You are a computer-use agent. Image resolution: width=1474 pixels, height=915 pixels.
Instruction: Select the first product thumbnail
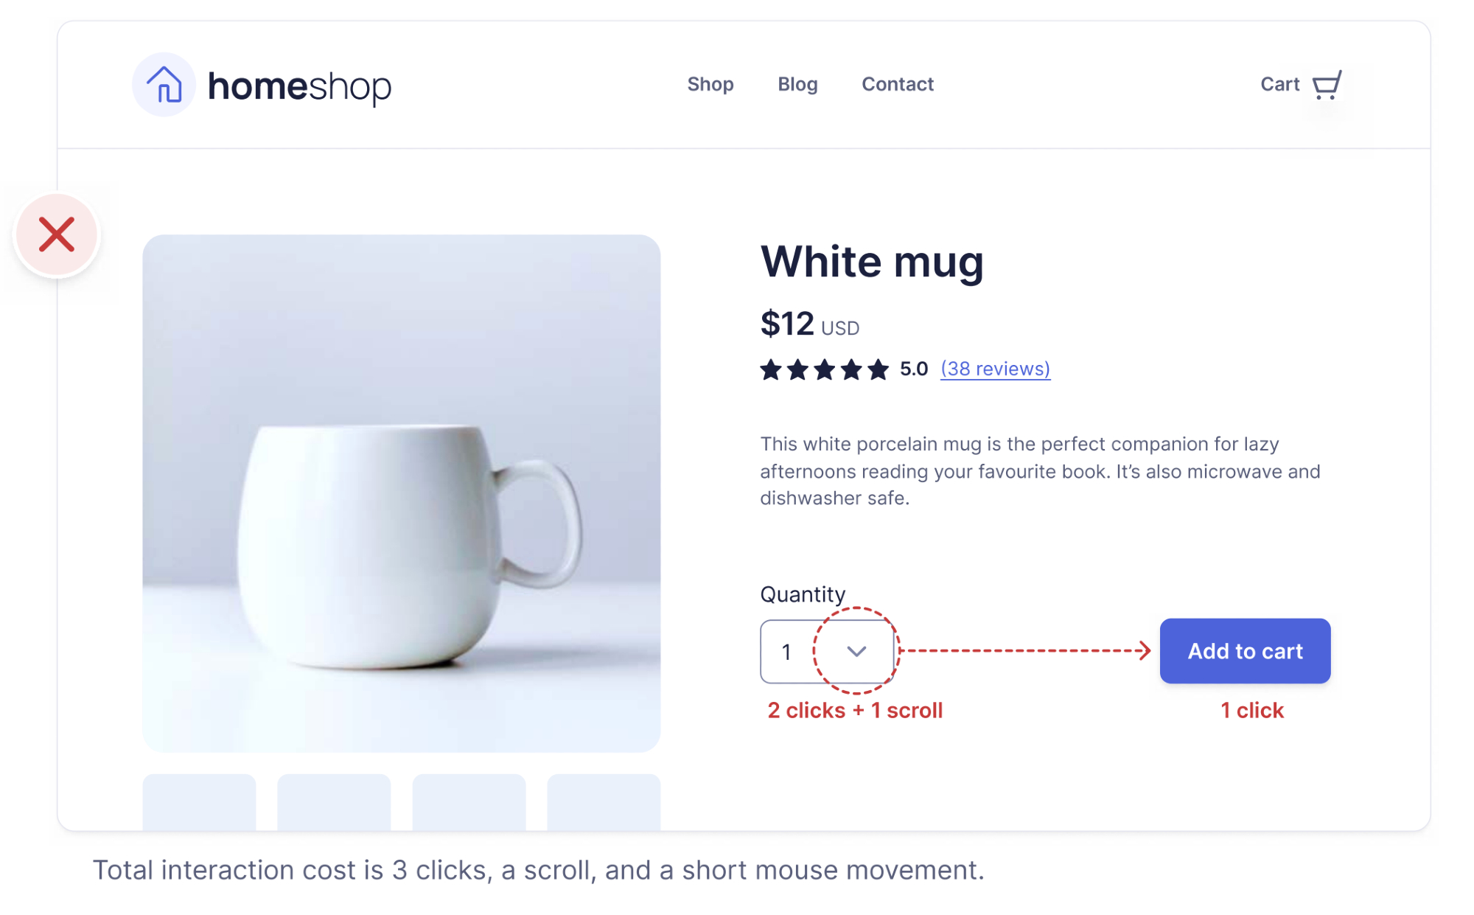199,802
